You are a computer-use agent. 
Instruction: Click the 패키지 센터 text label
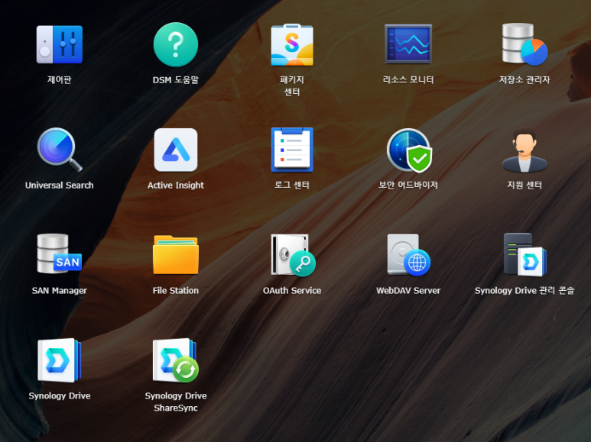pyautogui.click(x=292, y=85)
